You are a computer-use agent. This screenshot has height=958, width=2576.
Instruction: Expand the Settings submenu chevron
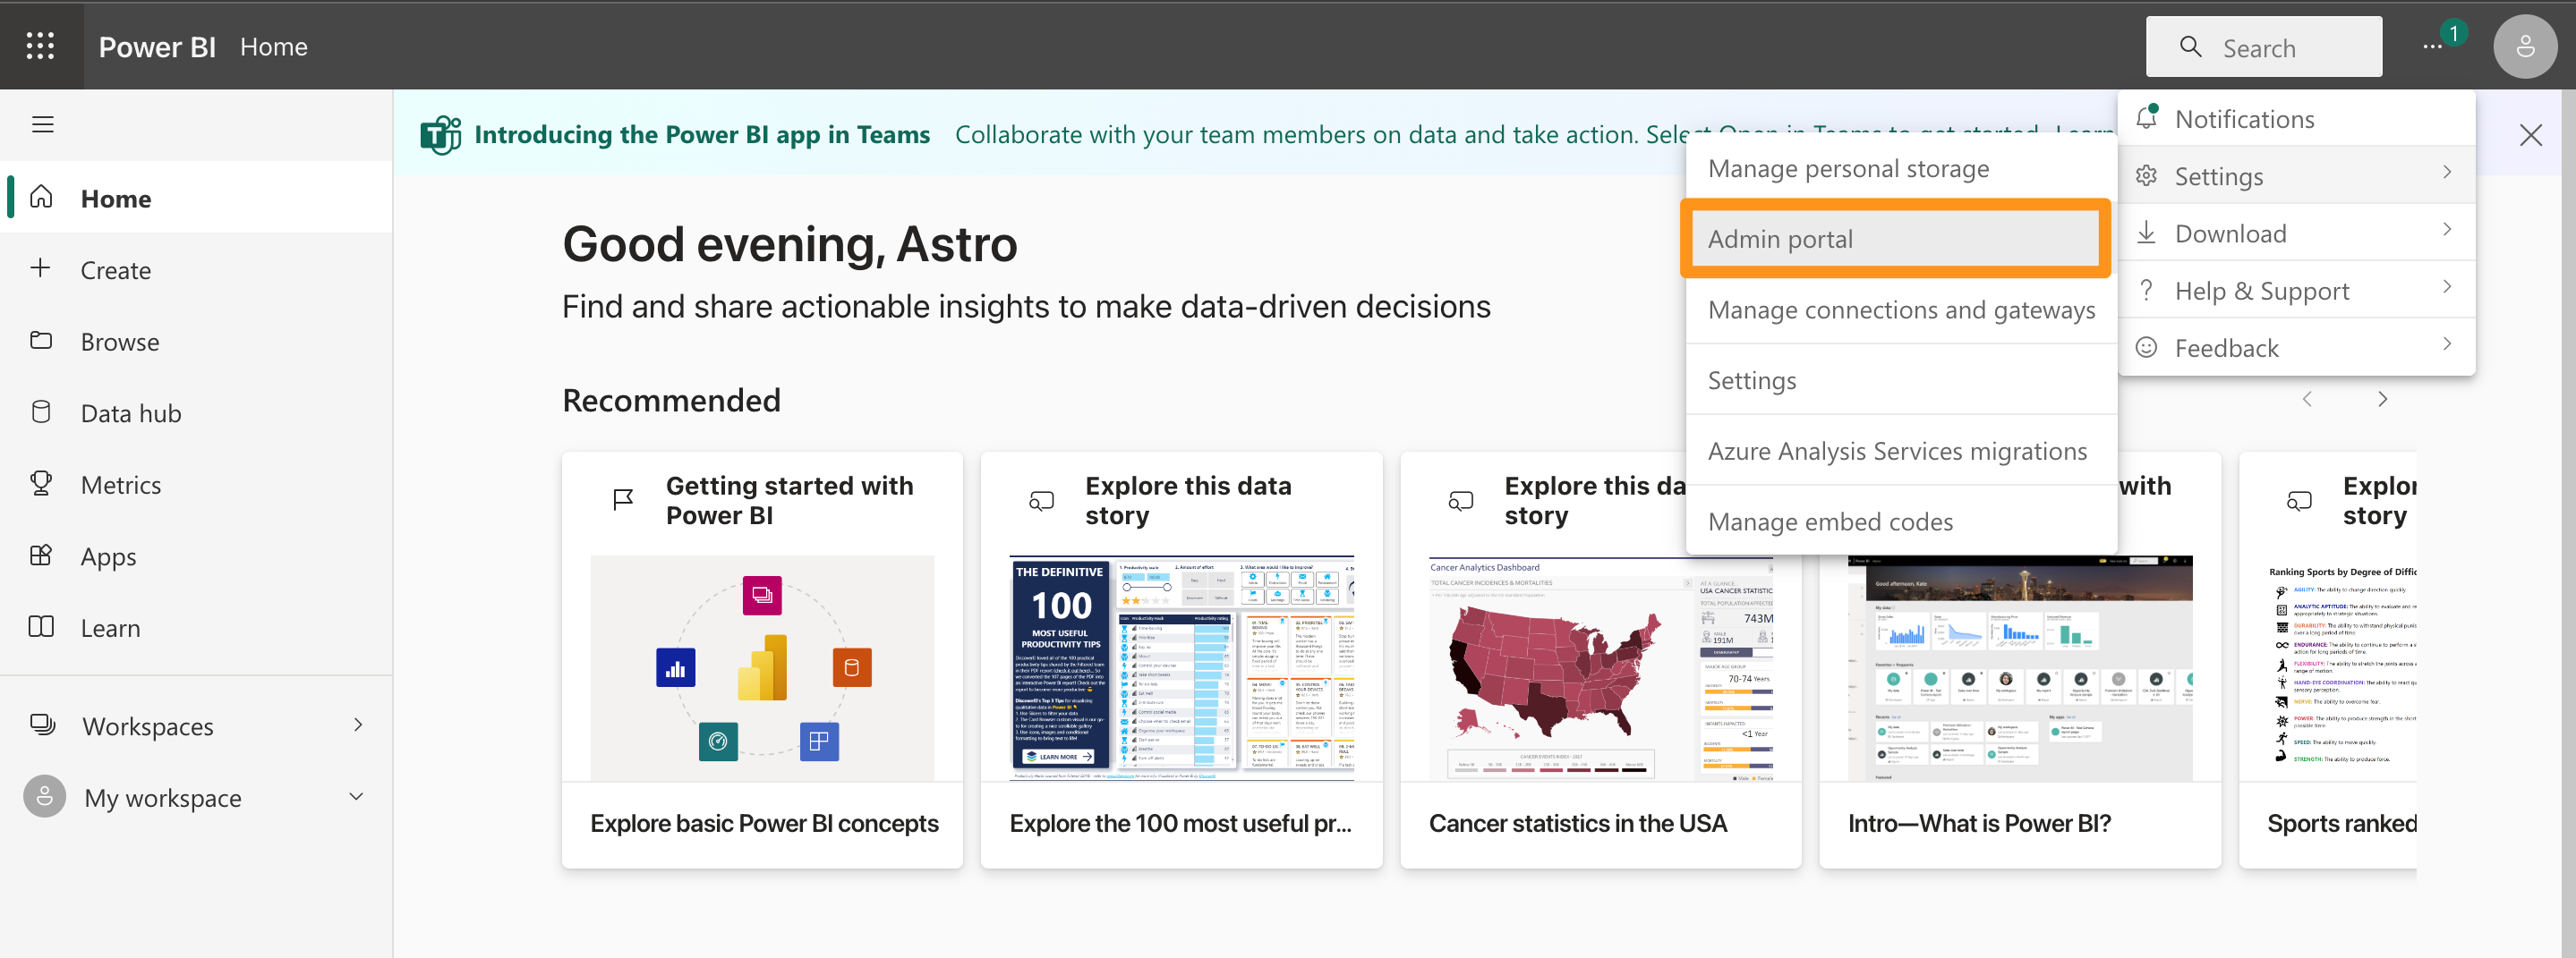[2446, 172]
